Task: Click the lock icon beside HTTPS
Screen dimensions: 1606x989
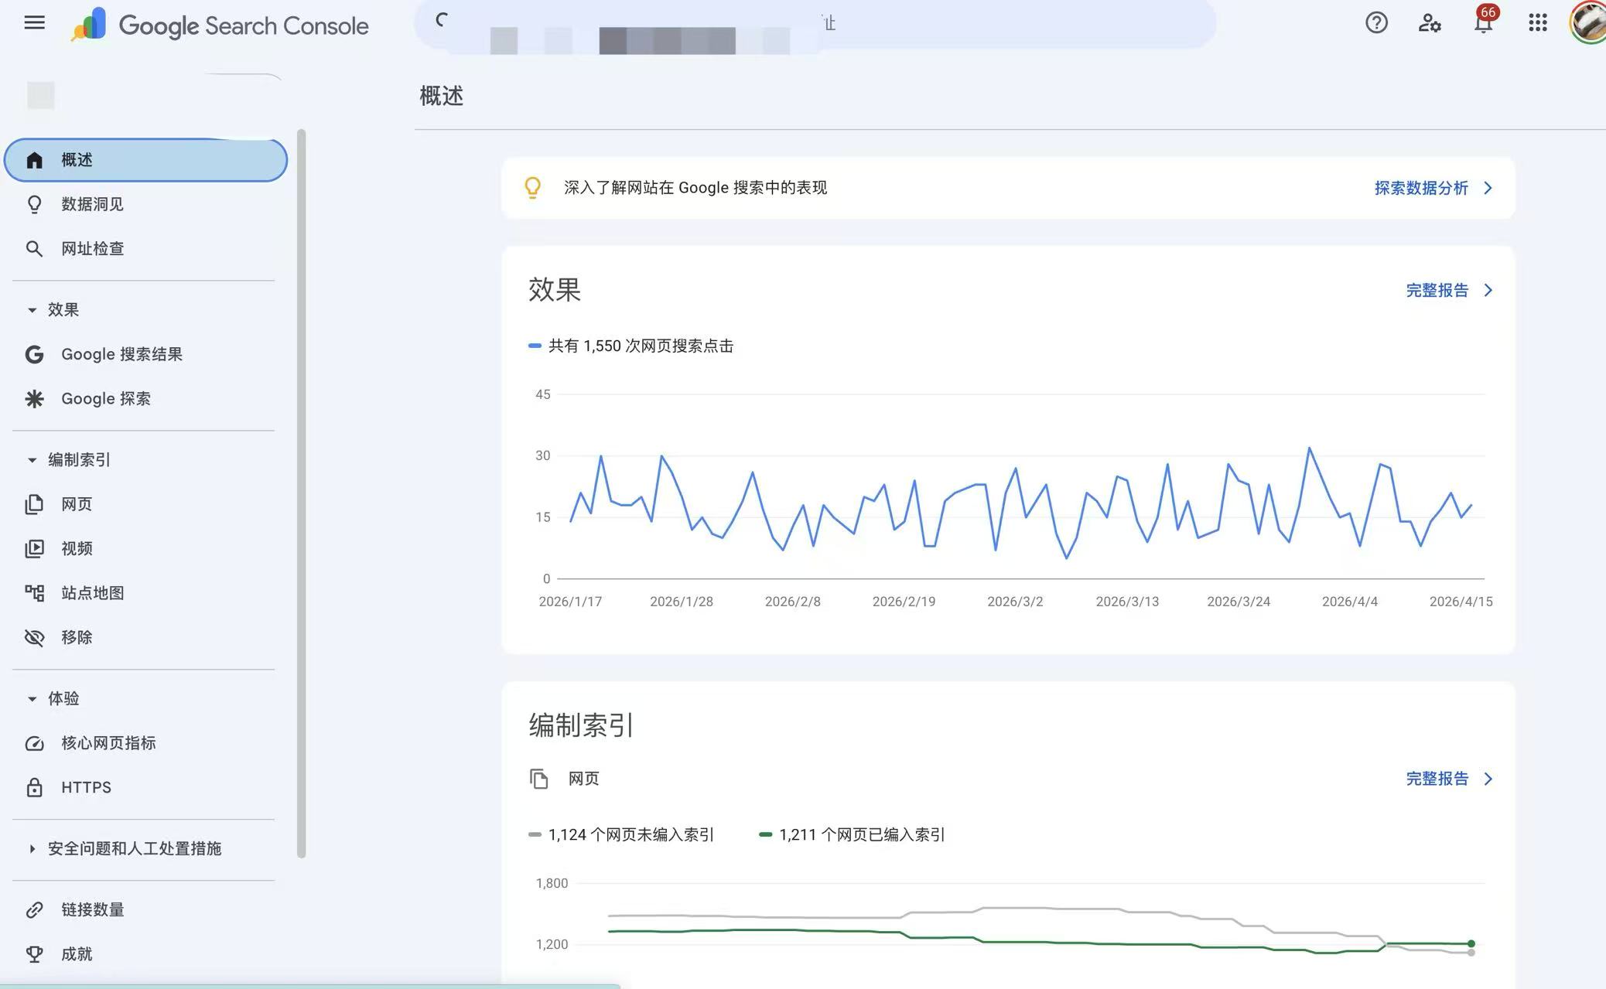Action: [x=34, y=787]
